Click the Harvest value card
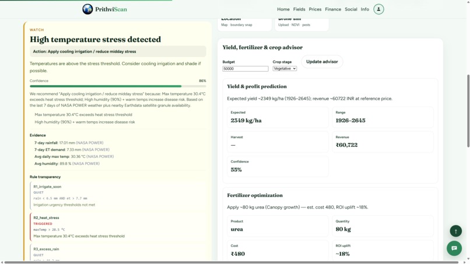 pyautogui.click(x=278, y=142)
